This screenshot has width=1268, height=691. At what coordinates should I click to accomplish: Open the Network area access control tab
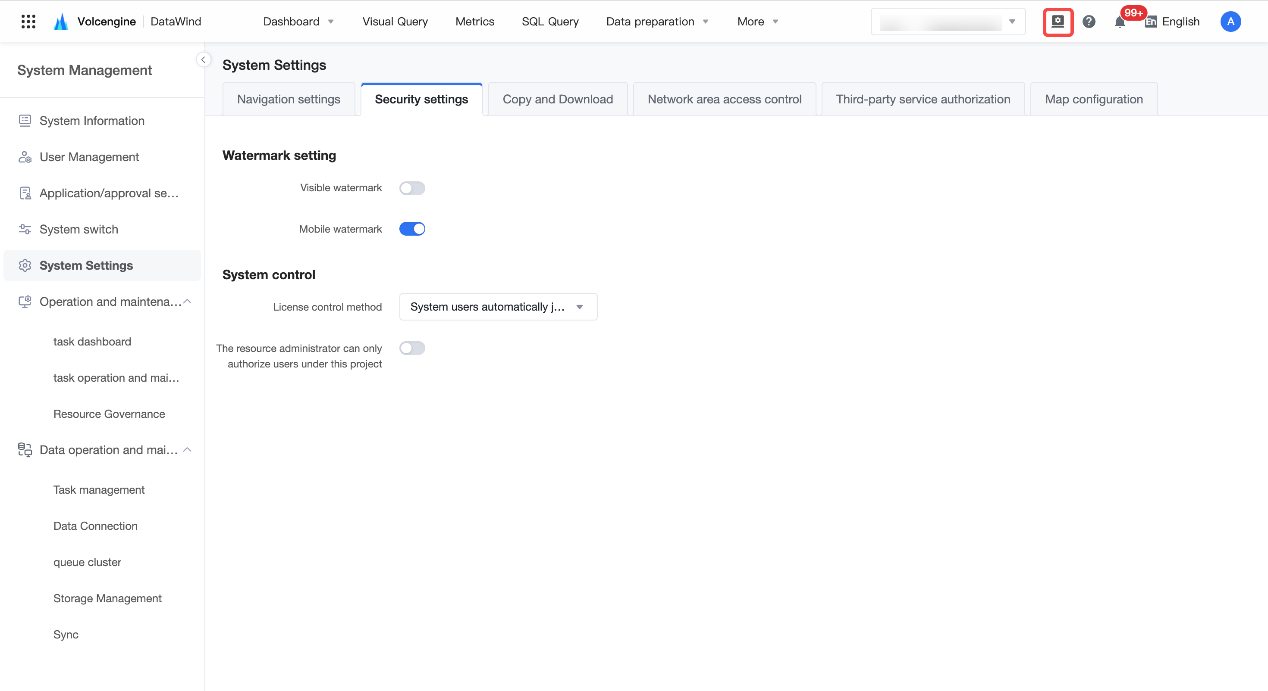(724, 100)
